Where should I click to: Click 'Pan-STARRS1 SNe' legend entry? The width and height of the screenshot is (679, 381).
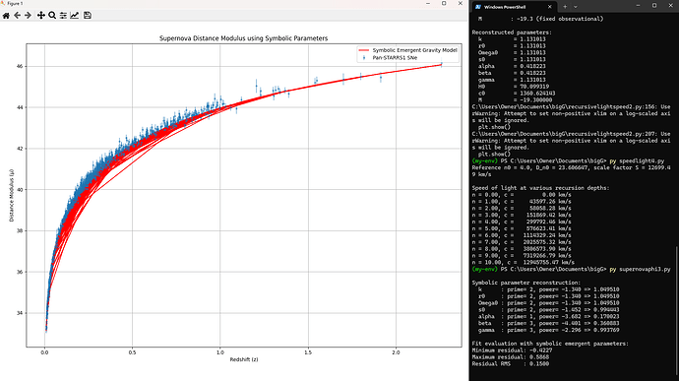click(395, 57)
